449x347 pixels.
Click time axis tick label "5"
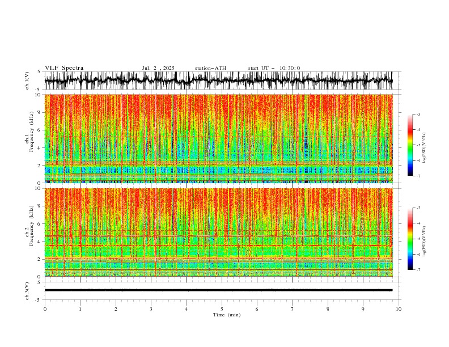222,309
